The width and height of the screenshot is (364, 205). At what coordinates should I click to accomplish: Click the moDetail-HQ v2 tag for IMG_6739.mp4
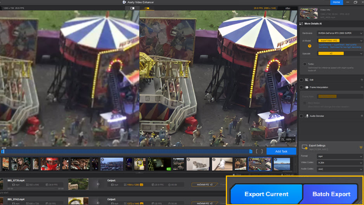pyautogui.click(x=205, y=185)
